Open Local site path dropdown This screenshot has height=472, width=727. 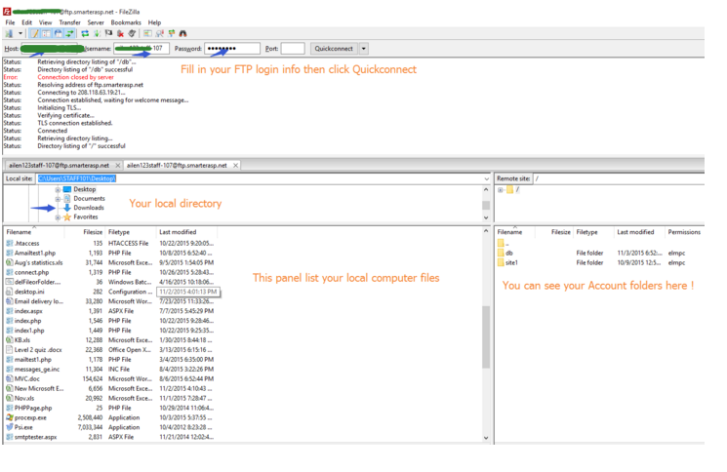[x=486, y=178]
